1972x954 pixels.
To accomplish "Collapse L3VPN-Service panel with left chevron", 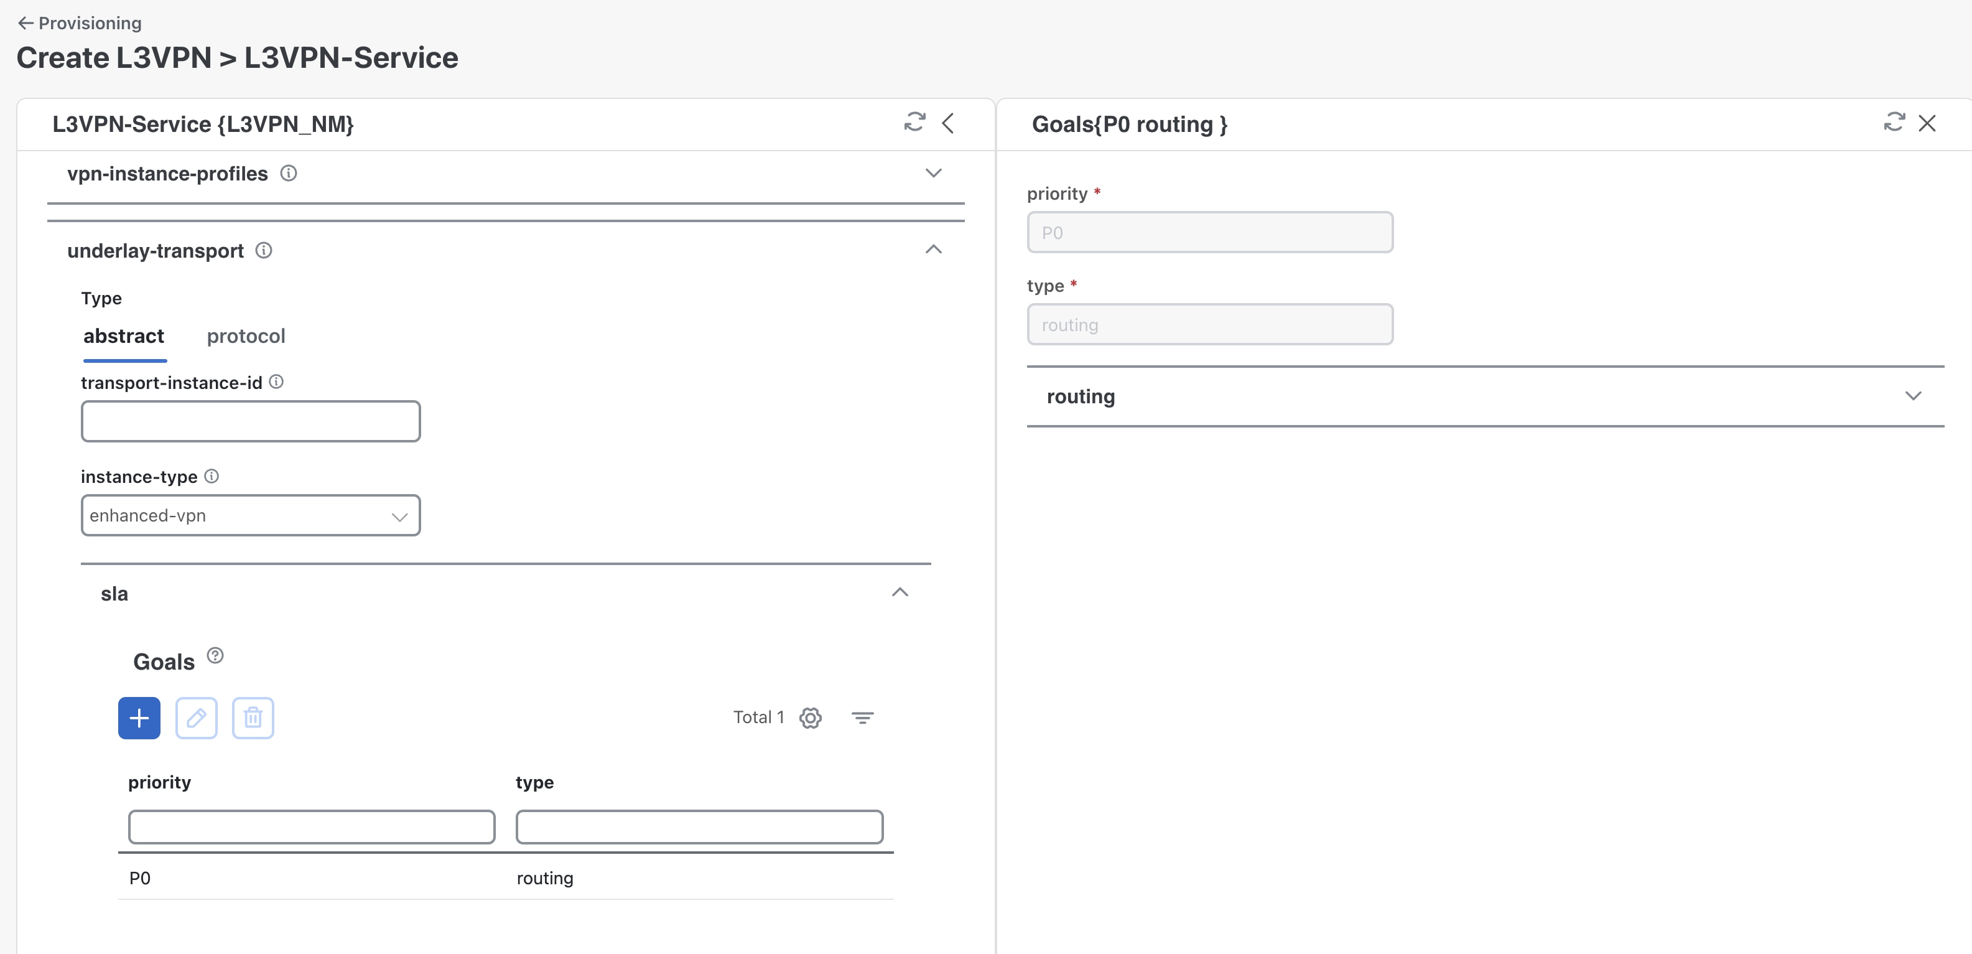I will pyautogui.click(x=947, y=123).
